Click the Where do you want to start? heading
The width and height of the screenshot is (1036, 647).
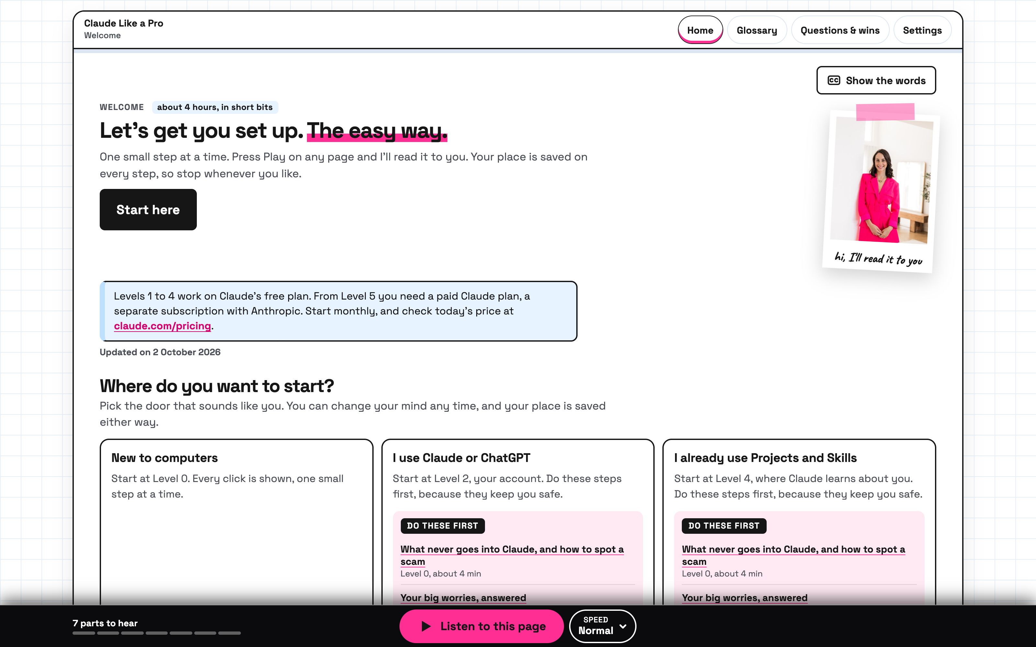pos(217,386)
